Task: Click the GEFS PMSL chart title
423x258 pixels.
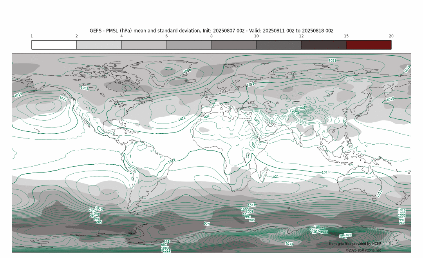Action: tap(211, 31)
